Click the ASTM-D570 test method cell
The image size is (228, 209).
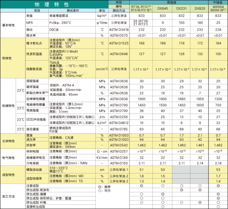pos(119,36)
